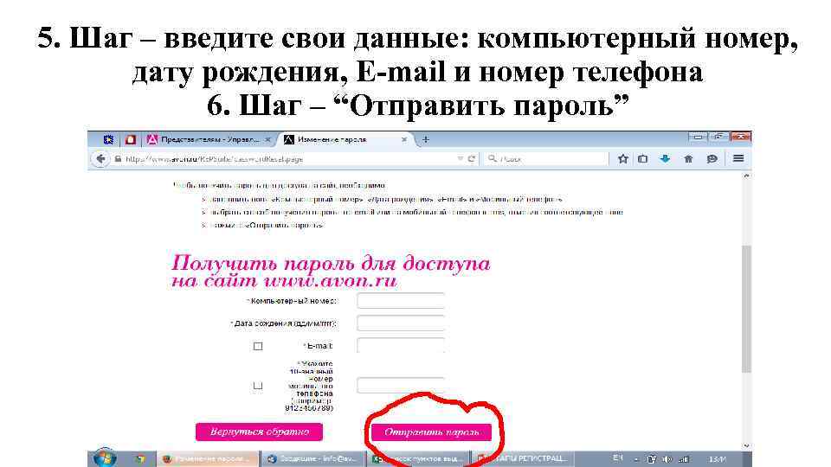This screenshot has height=467, width=831.
Task: Minimize the browser window
Action: click(698, 137)
